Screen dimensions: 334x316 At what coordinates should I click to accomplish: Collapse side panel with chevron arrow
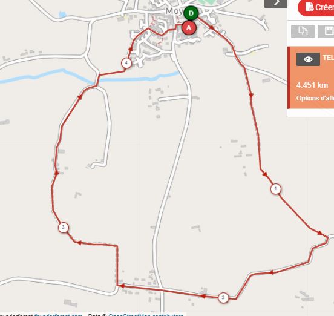[276, 4]
